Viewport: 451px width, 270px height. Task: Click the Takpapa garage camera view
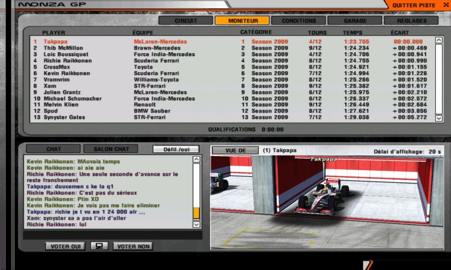tap(327, 202)
